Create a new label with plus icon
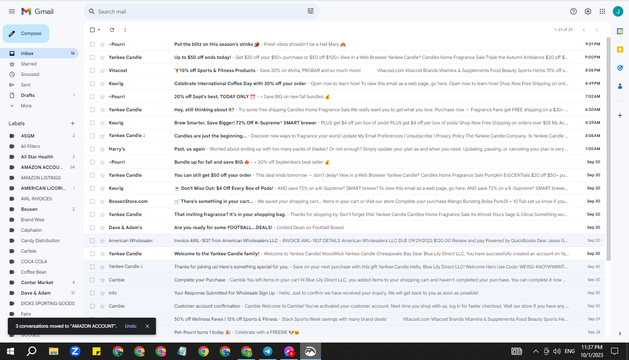Image resolution: width=629 pixels, height=360 pixels. [x=73, y=123]
